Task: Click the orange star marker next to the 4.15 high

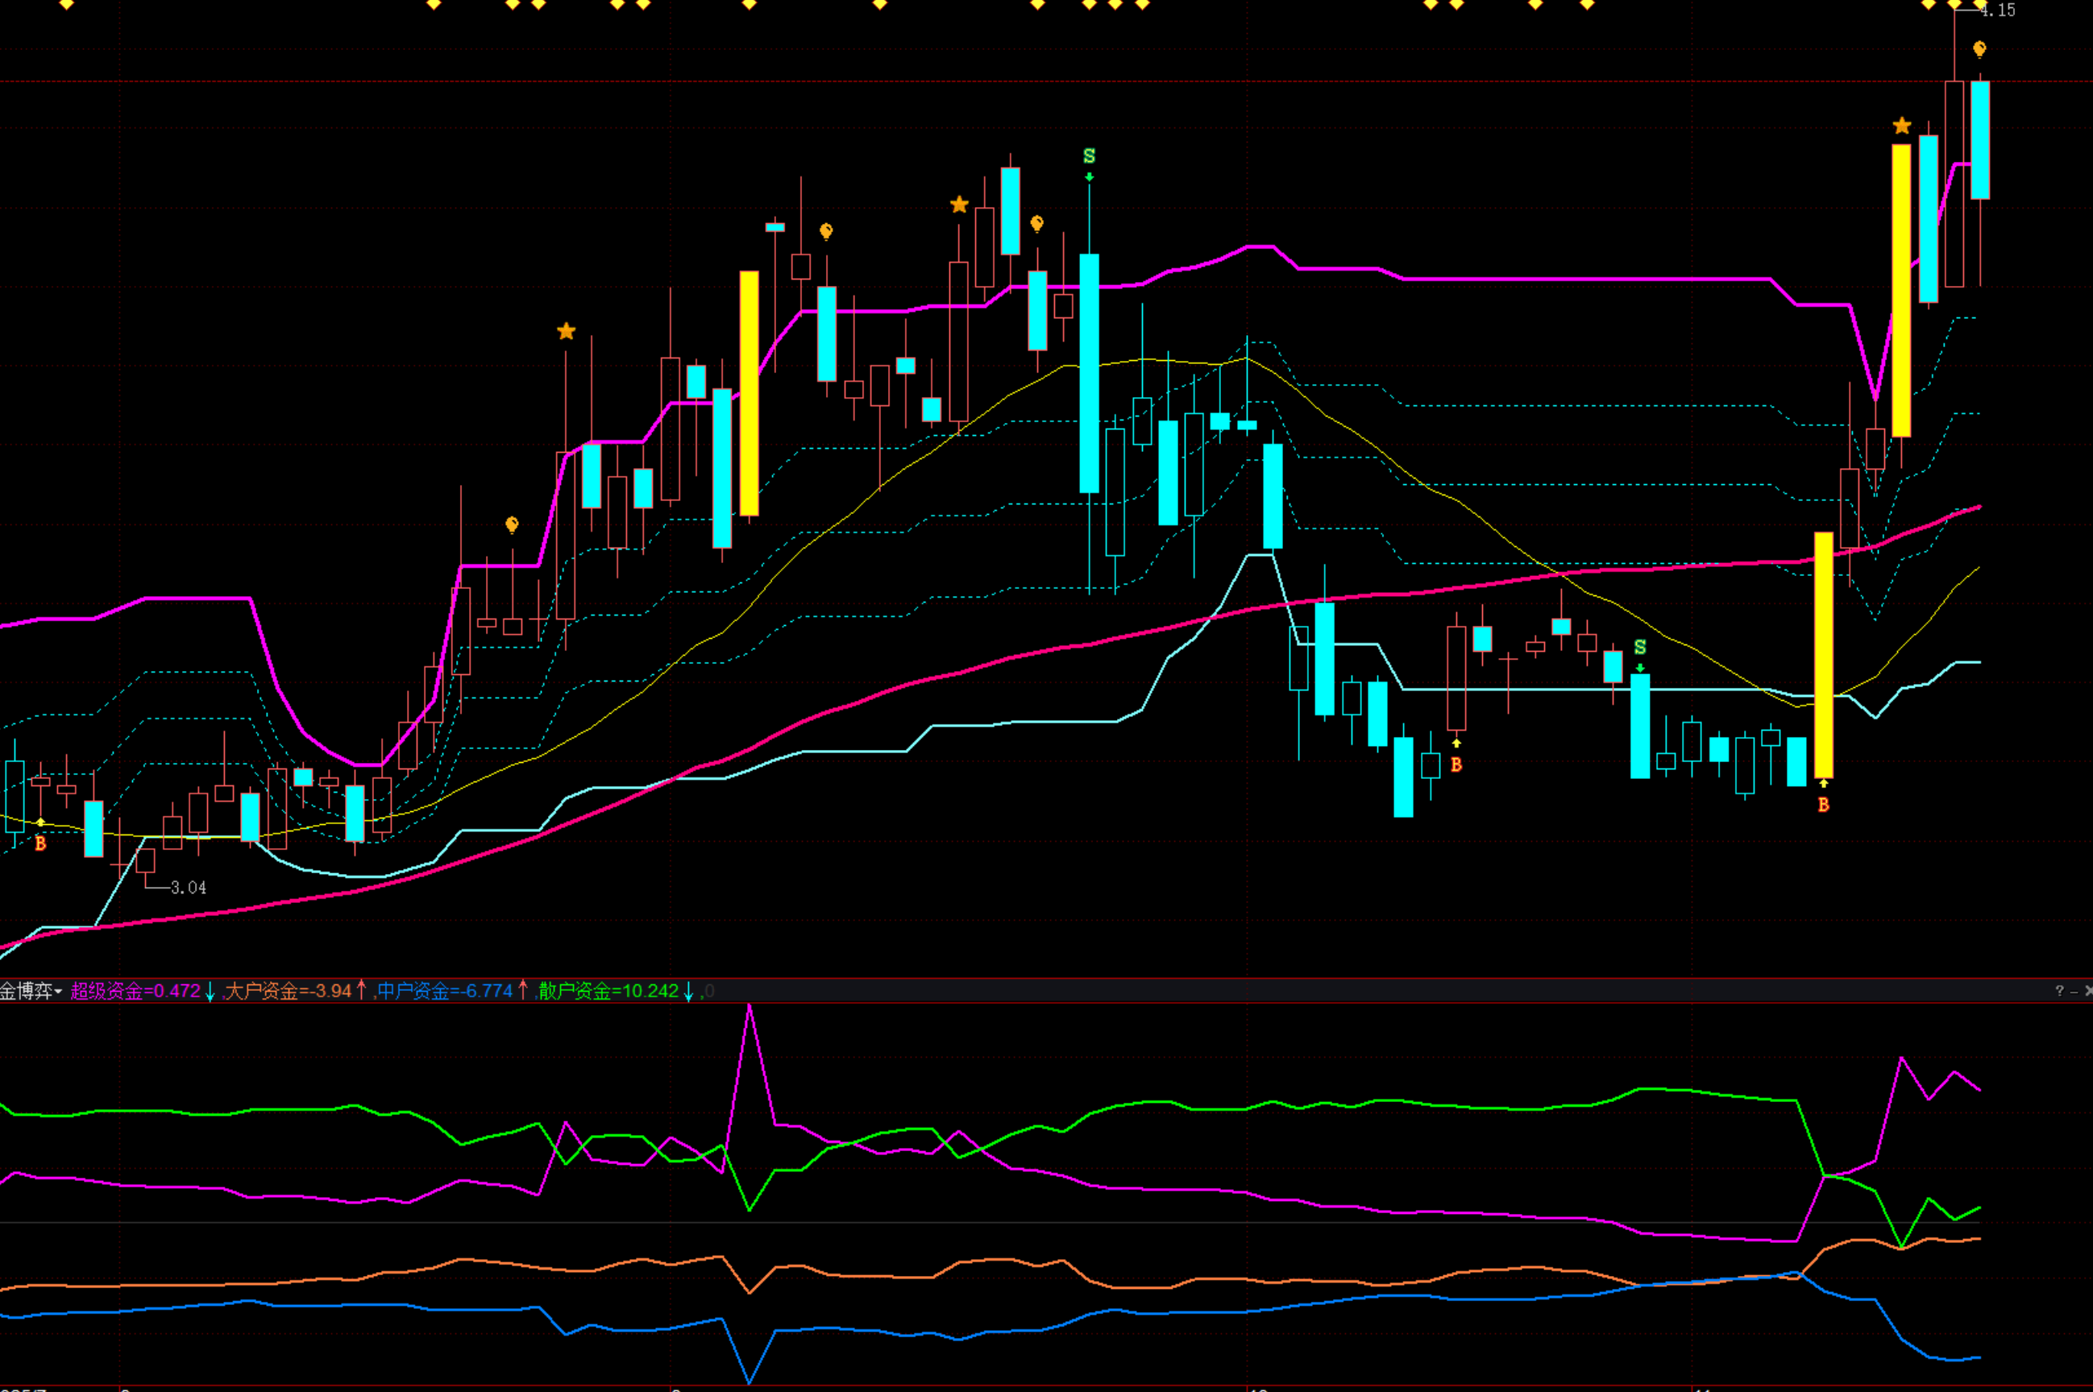Action: pyautogui.click(x=1901, y=126)
